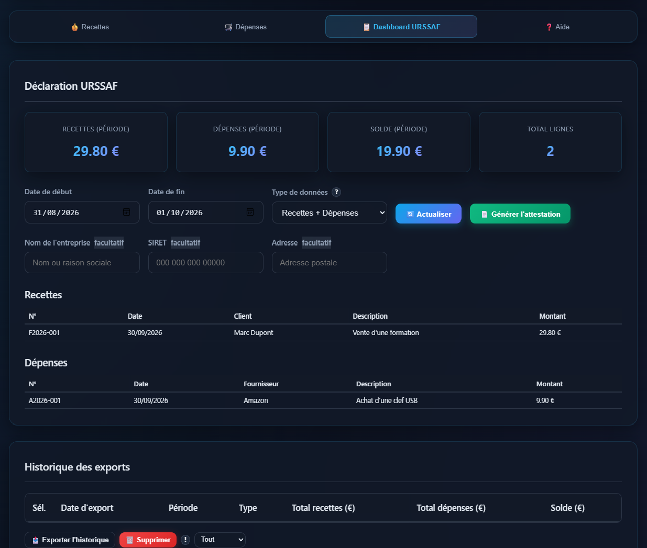Click the Sél. column header
The width and height of the screenshot is (647, 548).
click(39, 508)
